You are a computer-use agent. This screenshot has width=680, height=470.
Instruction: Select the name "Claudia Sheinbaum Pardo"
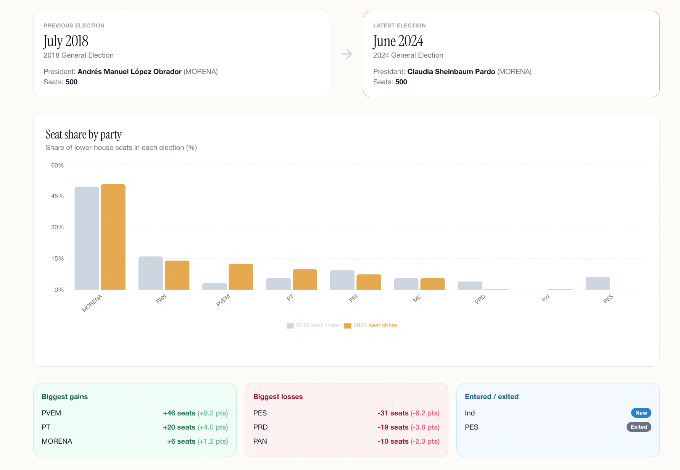pos(451,72)
